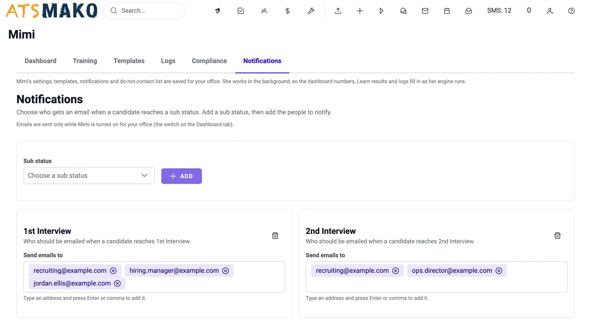Click the shark mascot icon in toolbar
Screen dimensions: 591x324
click(x=217, y=11)
